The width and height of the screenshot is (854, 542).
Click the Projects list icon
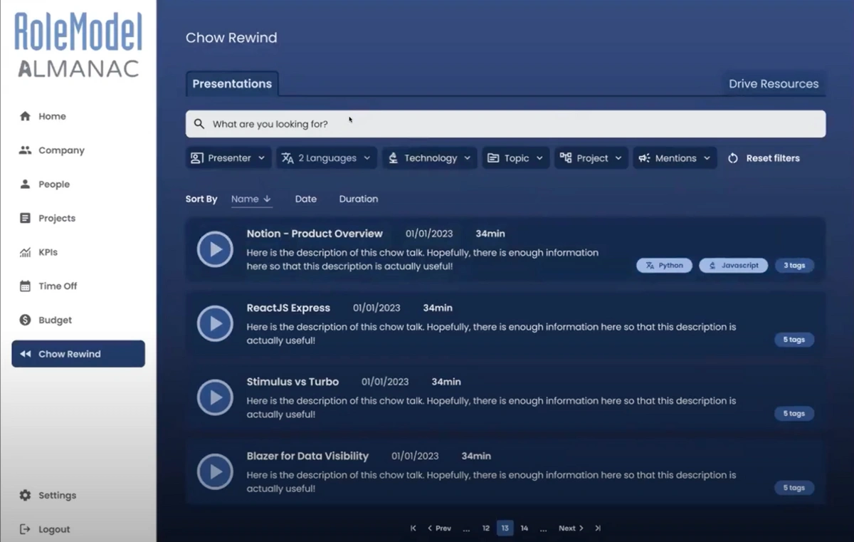pos(25,218)
